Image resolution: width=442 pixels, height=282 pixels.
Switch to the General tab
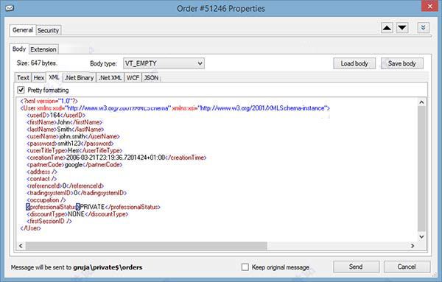23,30
